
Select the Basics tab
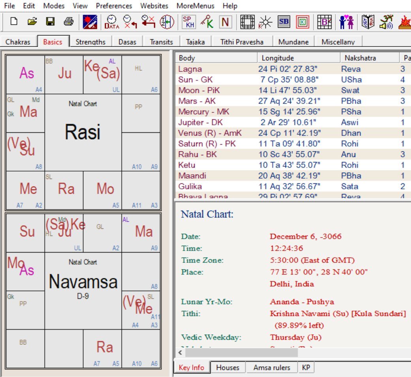[x=53, y=41]
